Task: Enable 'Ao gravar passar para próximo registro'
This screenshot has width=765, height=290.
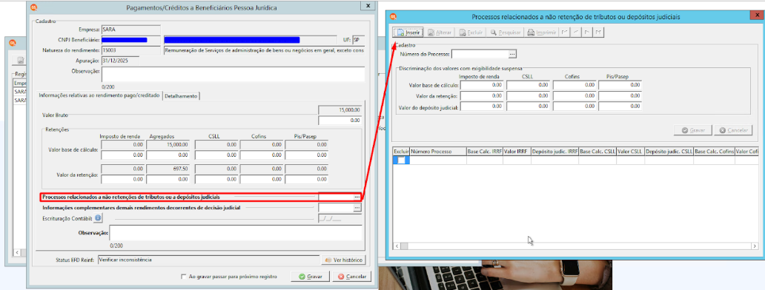Action: [184, 277]
